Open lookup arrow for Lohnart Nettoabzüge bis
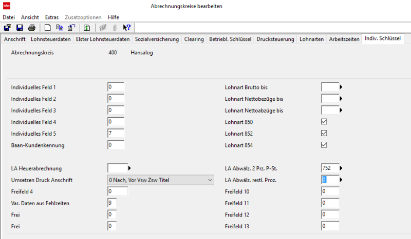 tap(341, 110)
